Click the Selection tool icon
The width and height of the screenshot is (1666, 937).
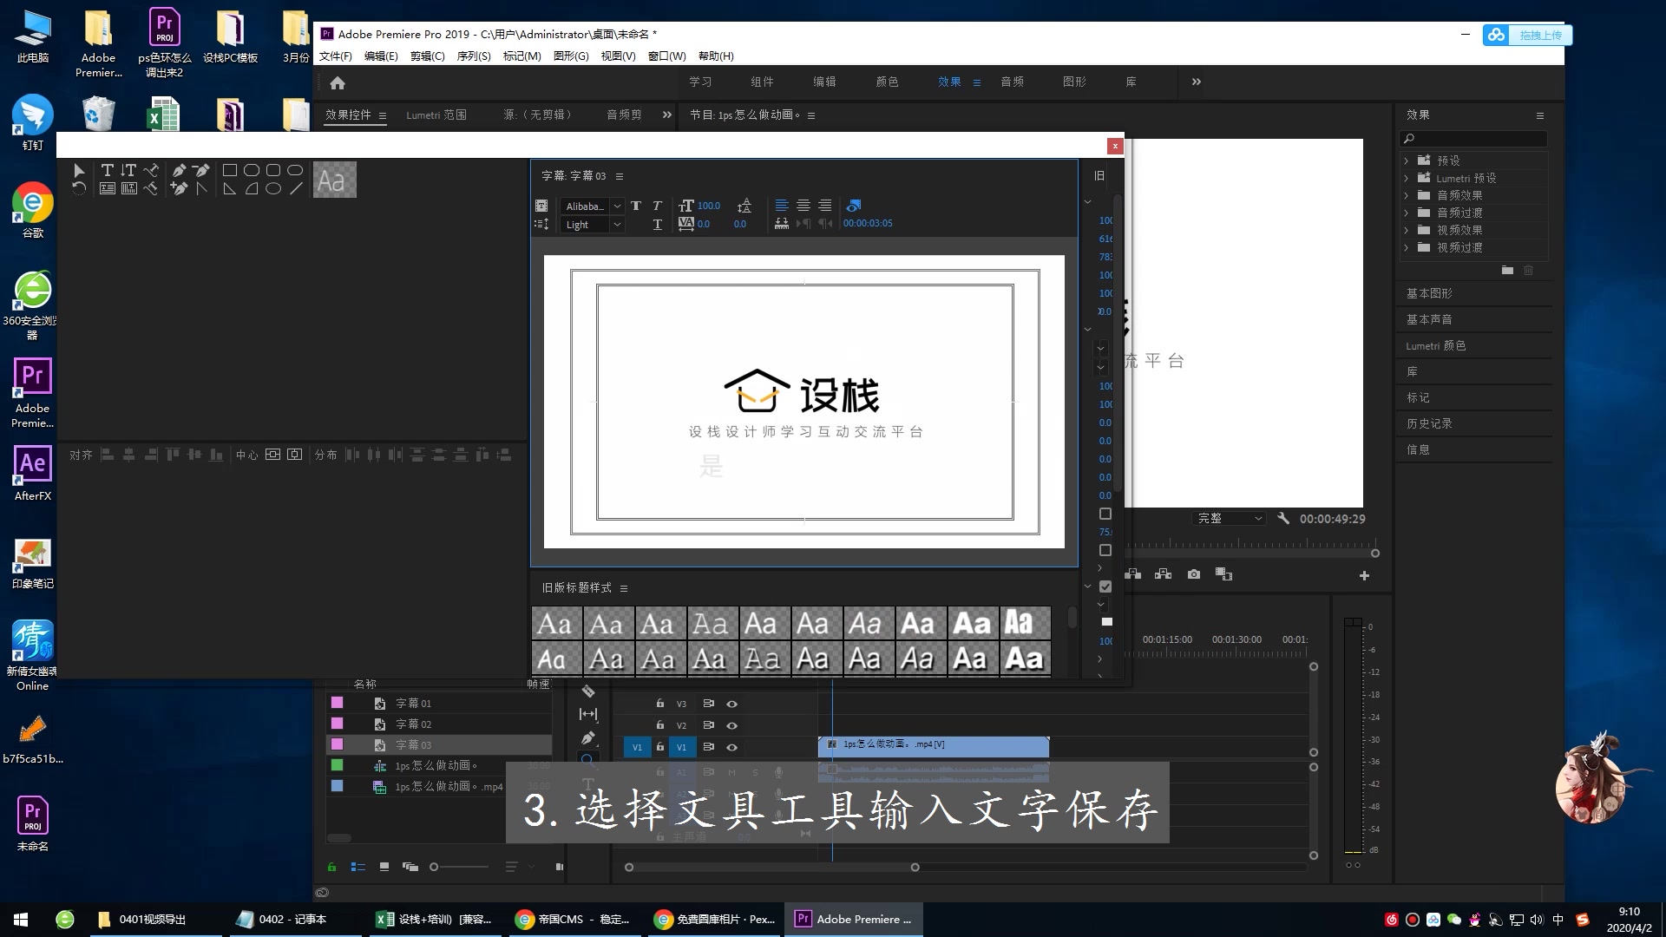[78, 169]
